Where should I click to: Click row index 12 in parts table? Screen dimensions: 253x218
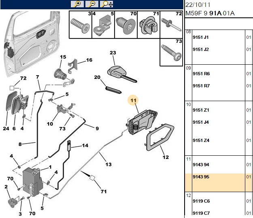point(189,196)
